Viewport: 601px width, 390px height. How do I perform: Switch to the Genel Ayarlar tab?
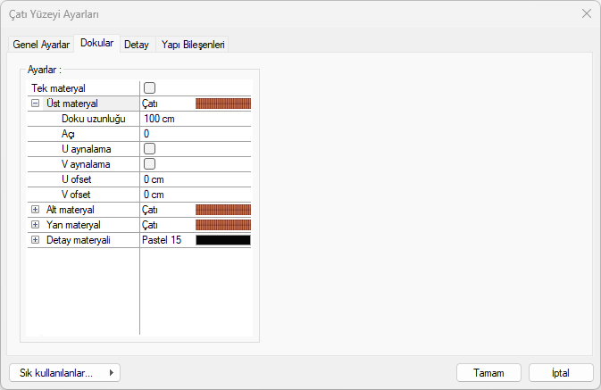[x=41, y=45]
